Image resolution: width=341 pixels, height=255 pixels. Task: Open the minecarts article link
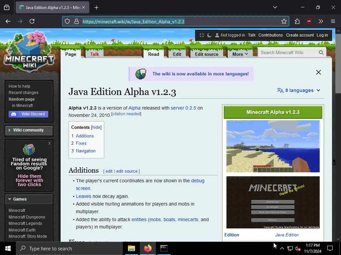pos(188,220)
